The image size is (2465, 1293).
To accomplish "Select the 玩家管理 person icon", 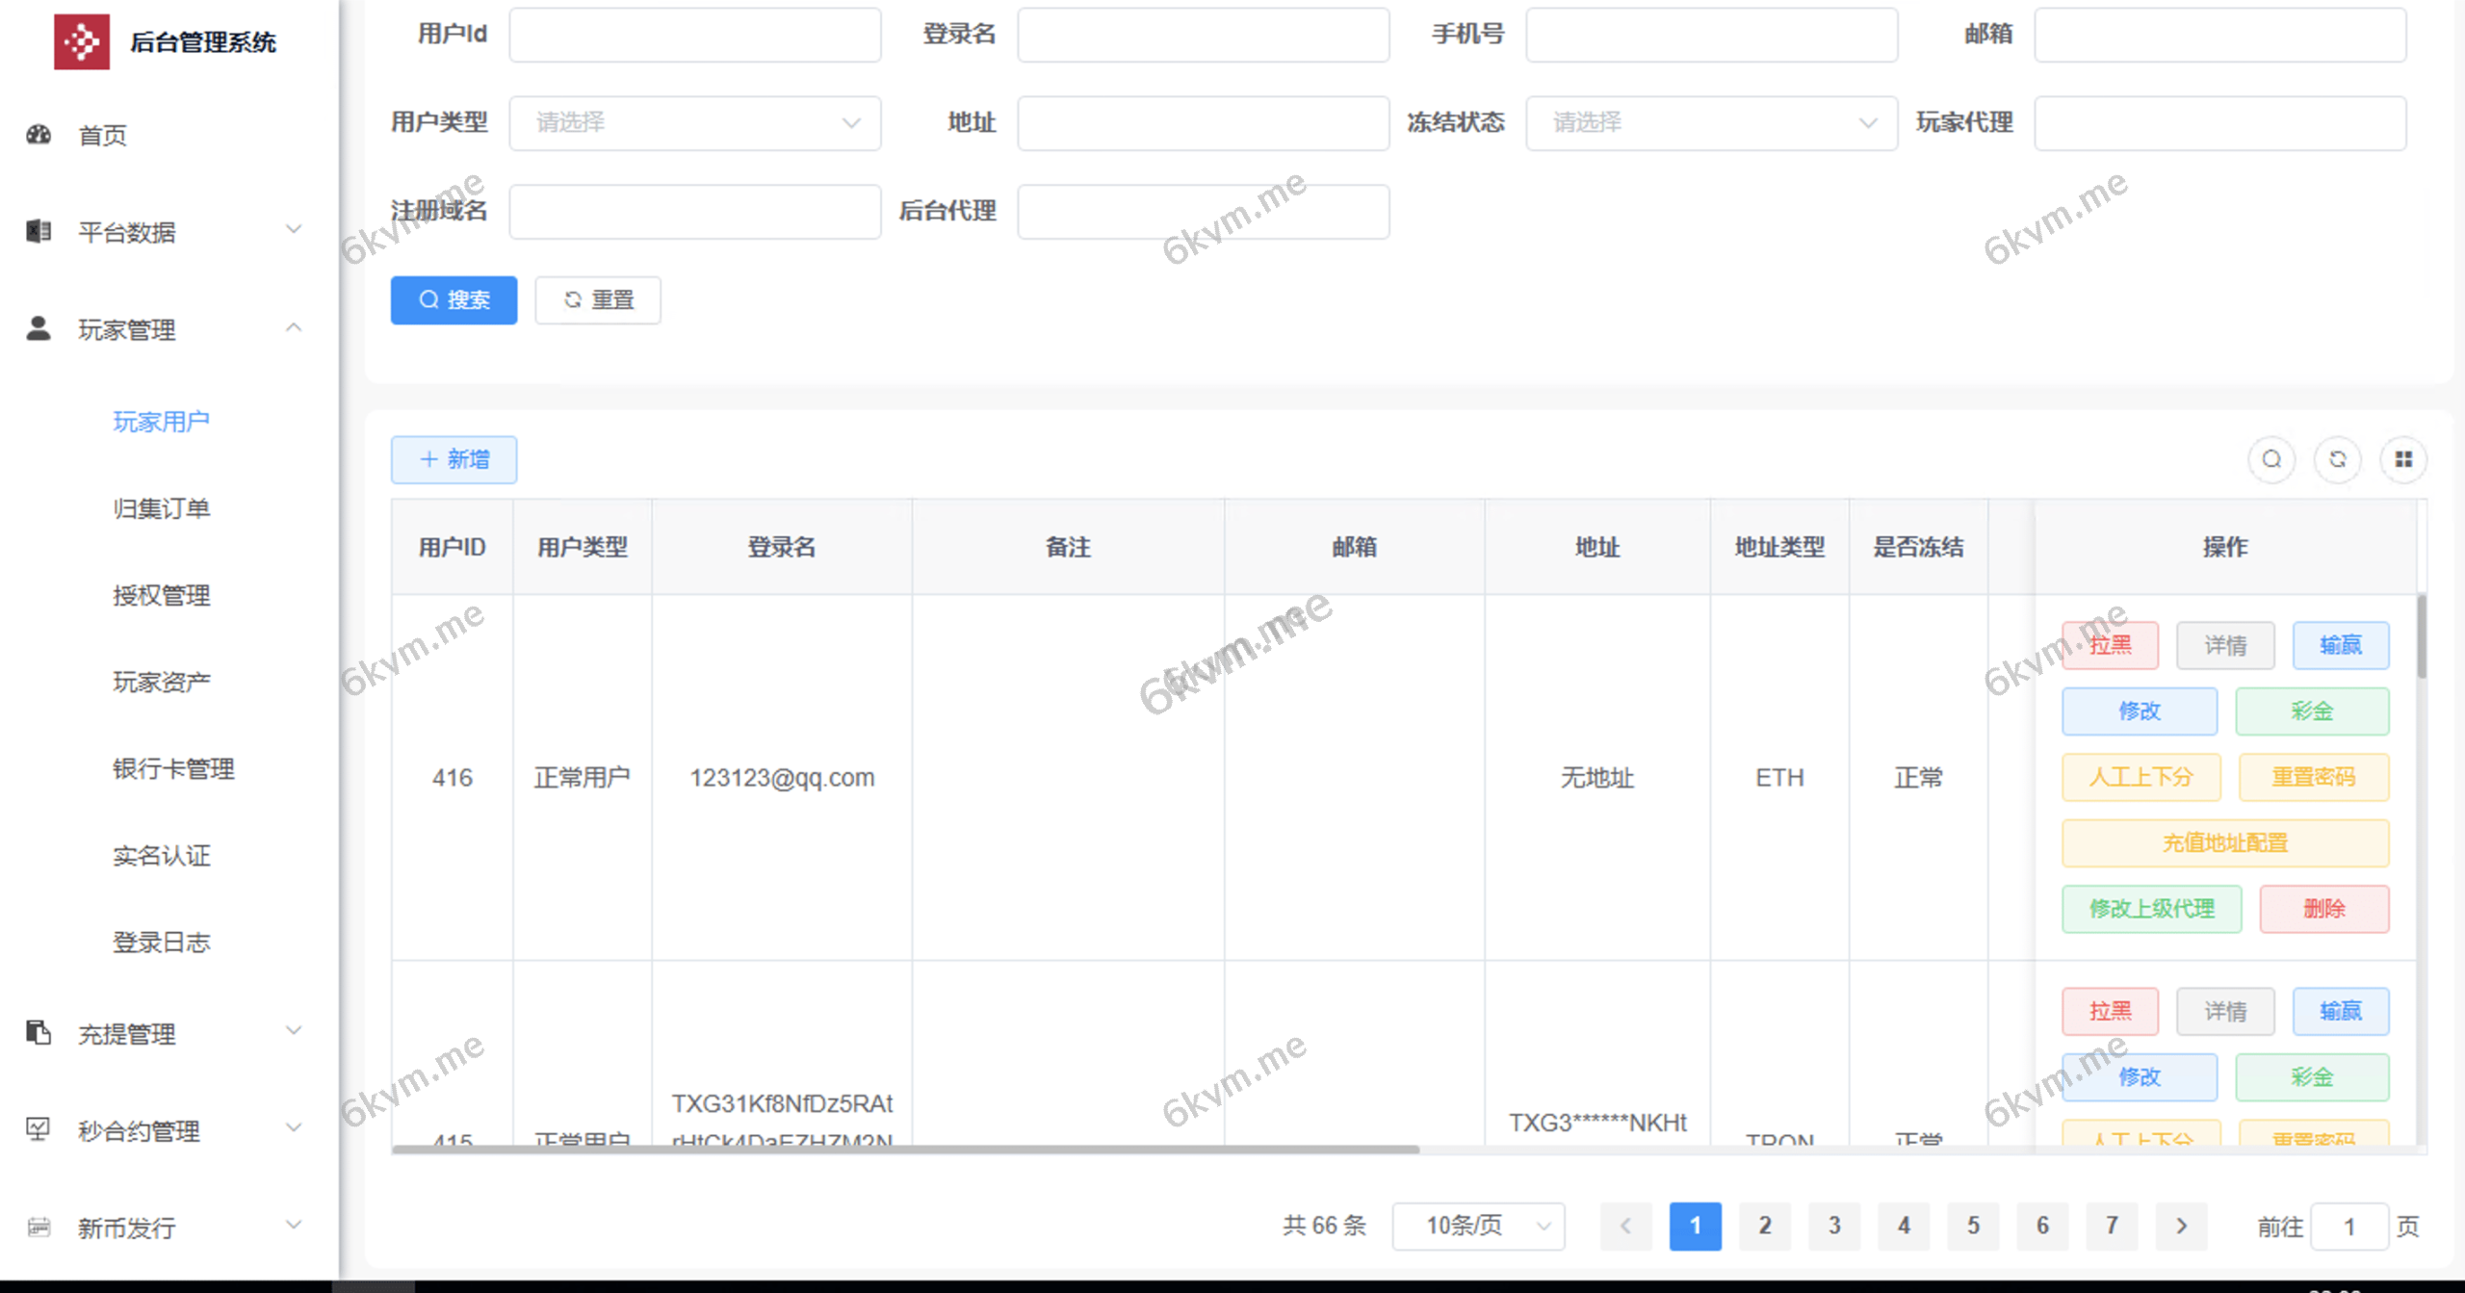I will click(38, 329).
